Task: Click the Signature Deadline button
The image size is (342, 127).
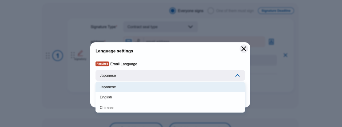Action: click(276, 11)
